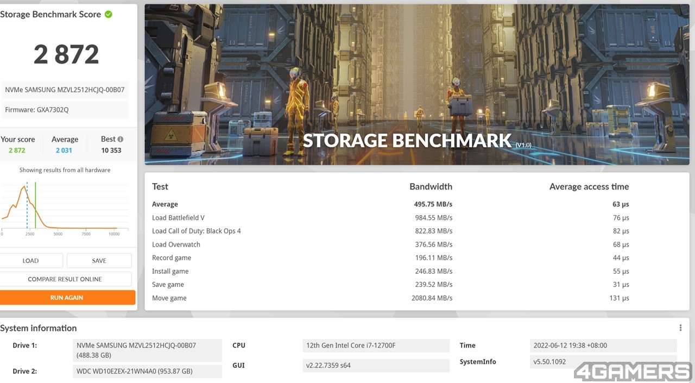Open the System information three-dot menu

680,328
